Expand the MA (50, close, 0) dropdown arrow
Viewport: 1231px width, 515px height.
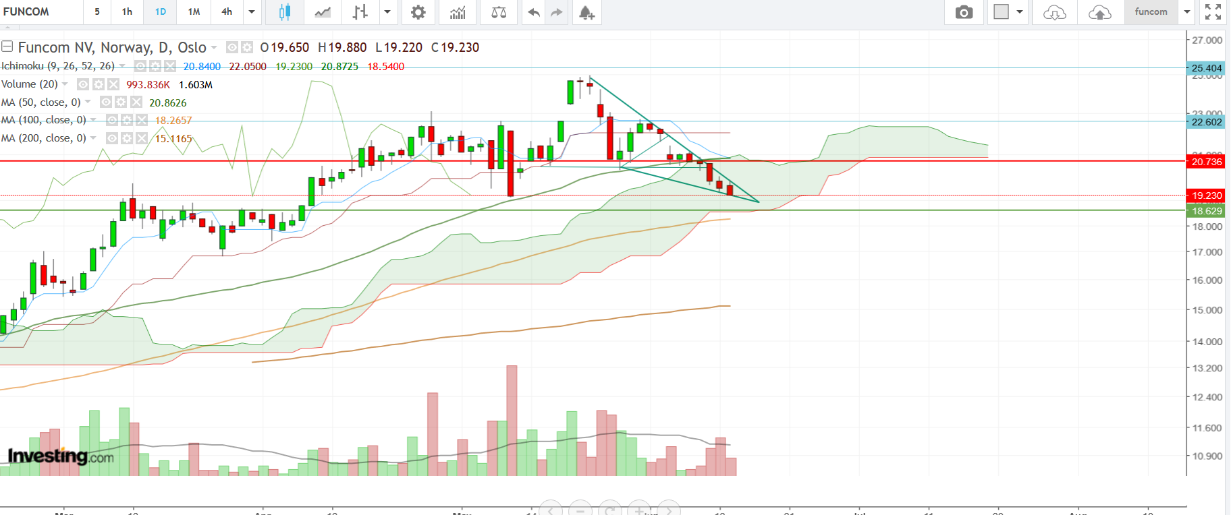(x=88, y=102)
